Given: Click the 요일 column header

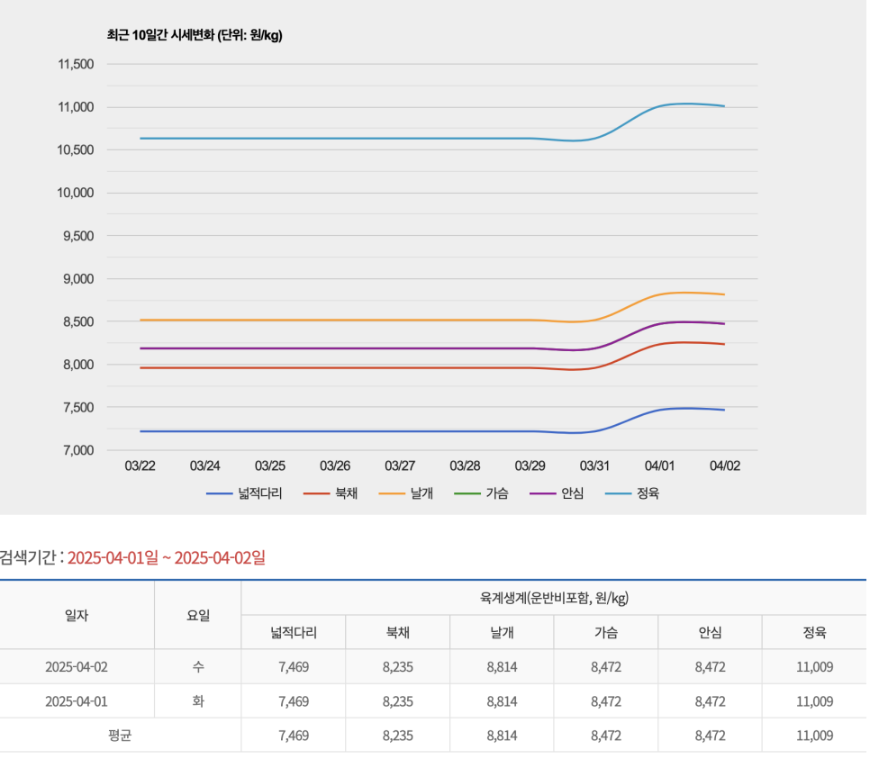Looking at the screenshot, I should (x=198, y=615).
